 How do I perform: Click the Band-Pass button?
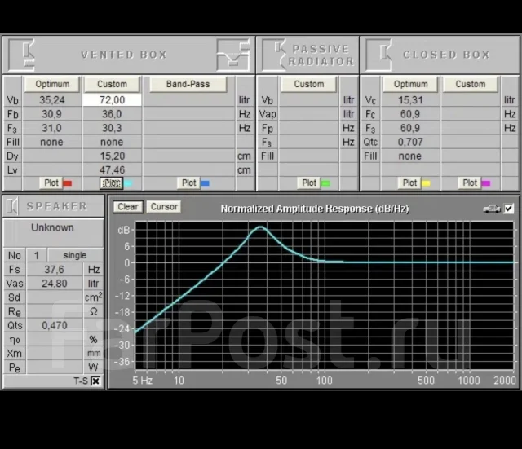(188, 84)
